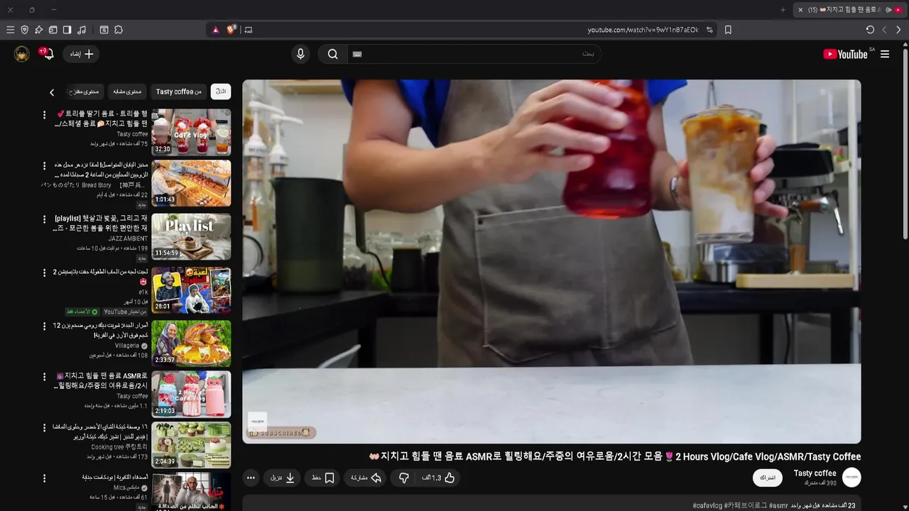Open options menu for JAZZ AMBIENT playlist video

[x=44, y=219]
